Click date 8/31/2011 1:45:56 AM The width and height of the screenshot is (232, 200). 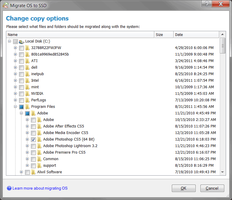point(194,107)
